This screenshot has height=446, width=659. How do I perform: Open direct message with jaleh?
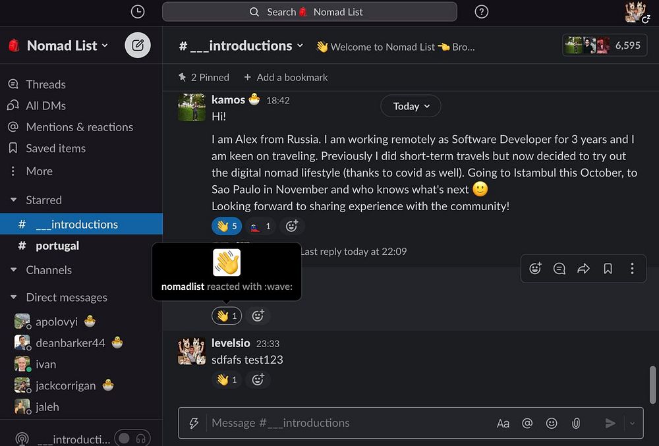tap(81, 407)
